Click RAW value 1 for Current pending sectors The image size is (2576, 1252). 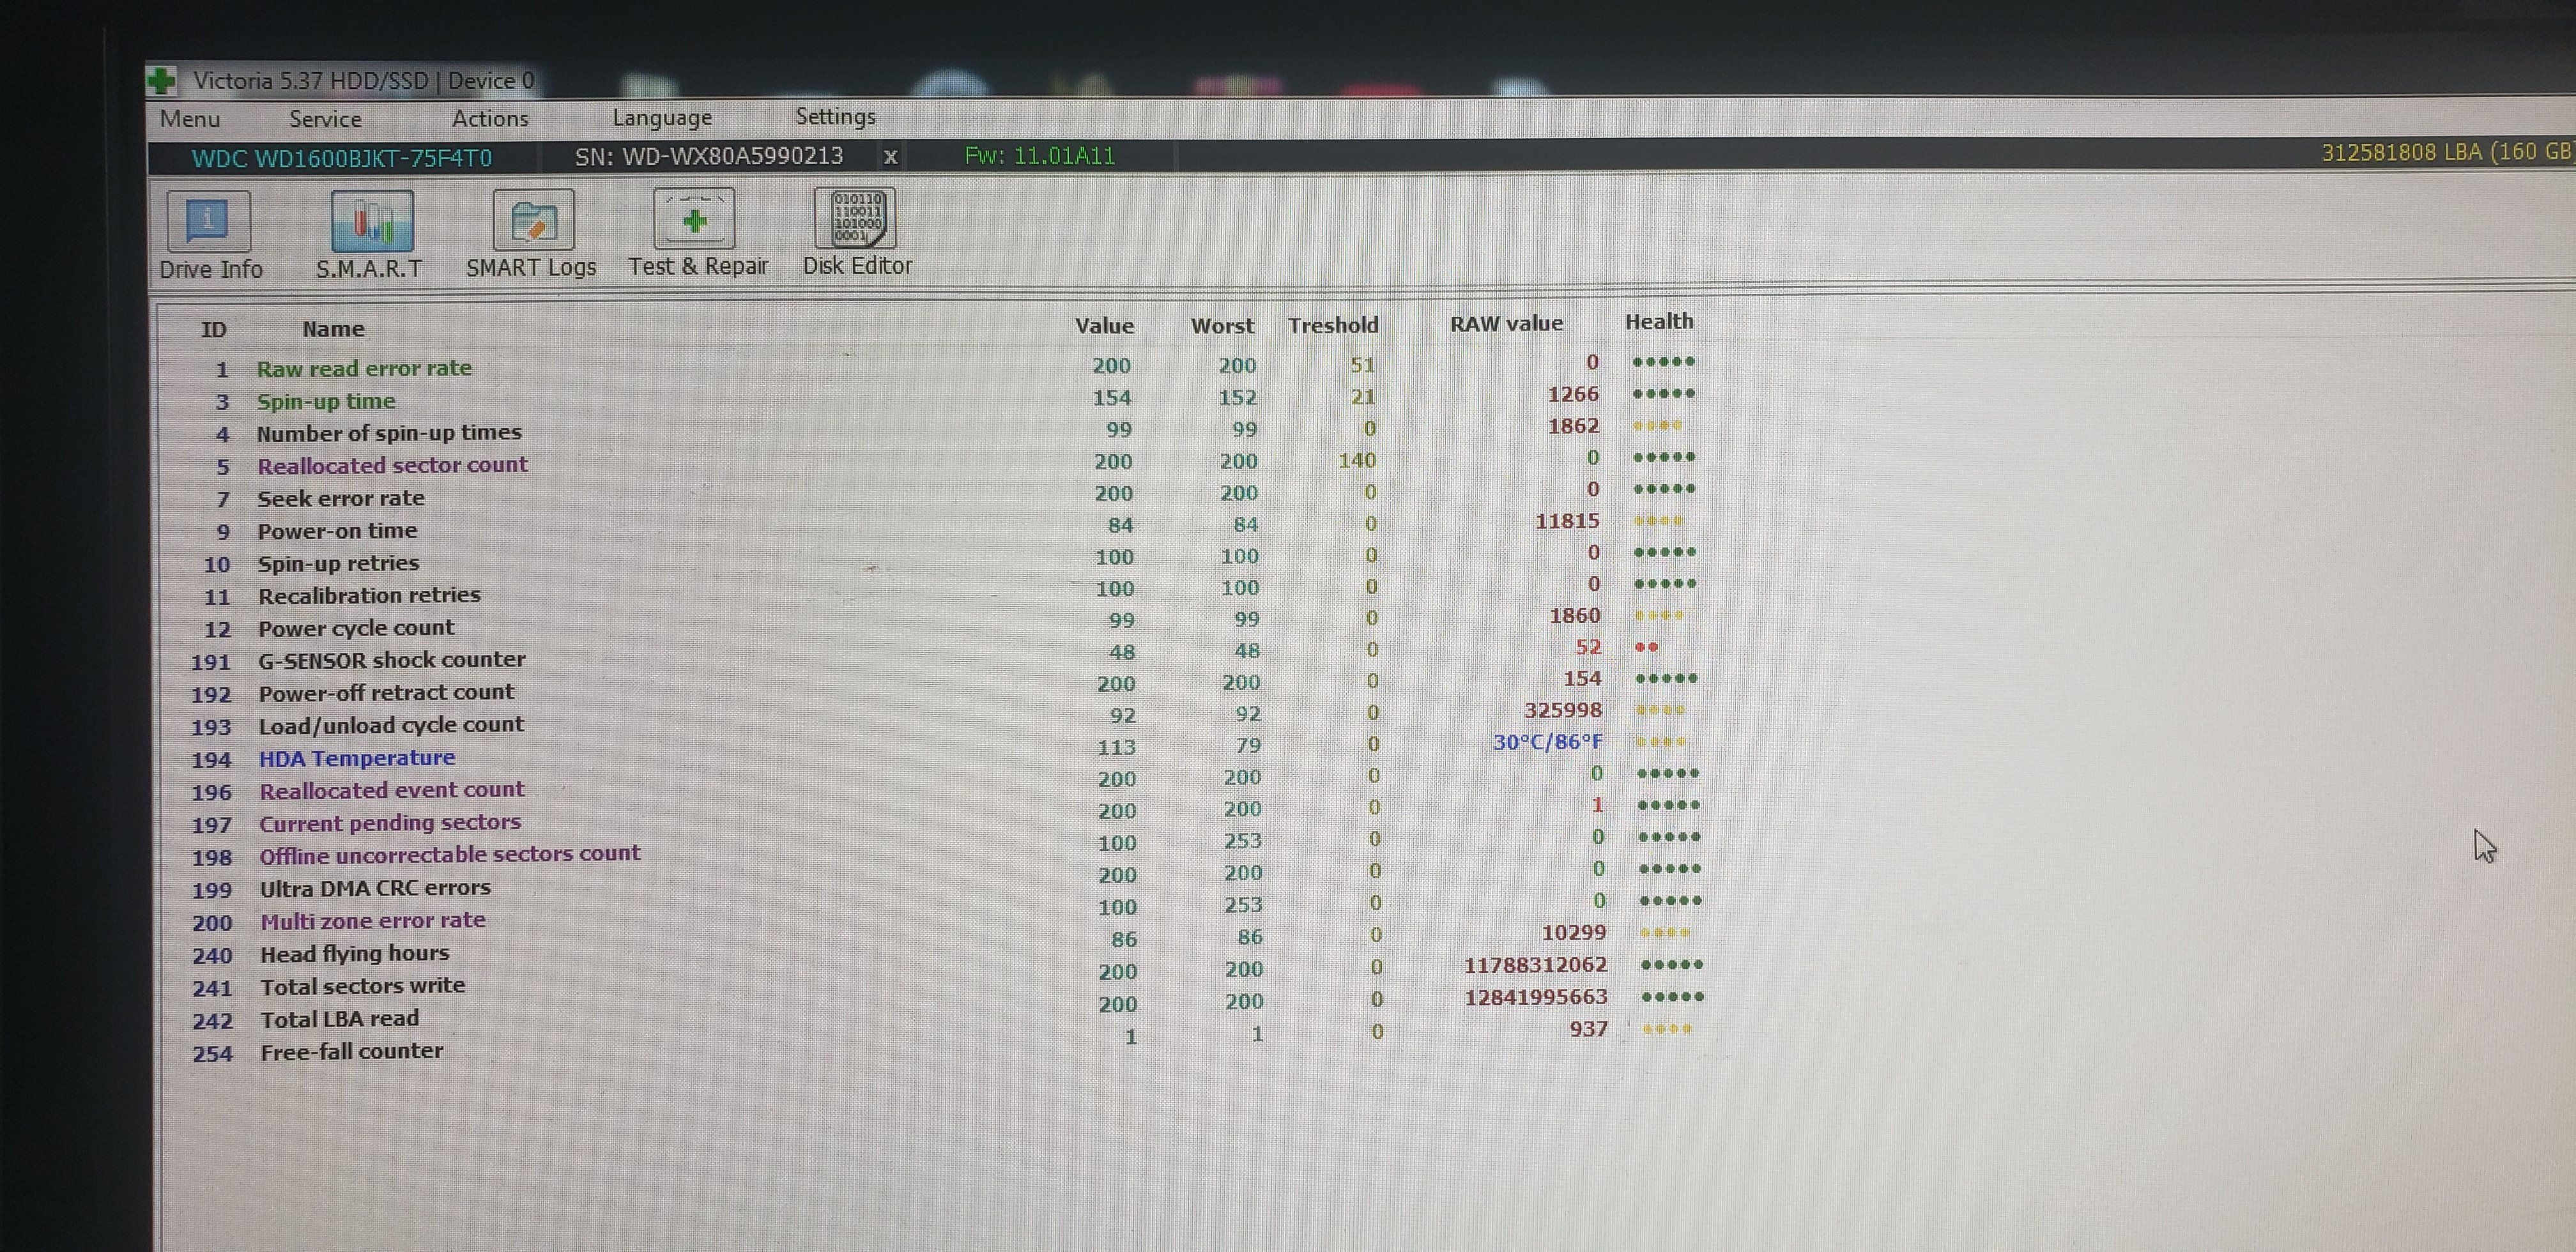coord(1597,805)
